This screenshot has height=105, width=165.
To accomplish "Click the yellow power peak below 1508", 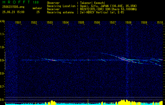I will click(x=125, y=102).
